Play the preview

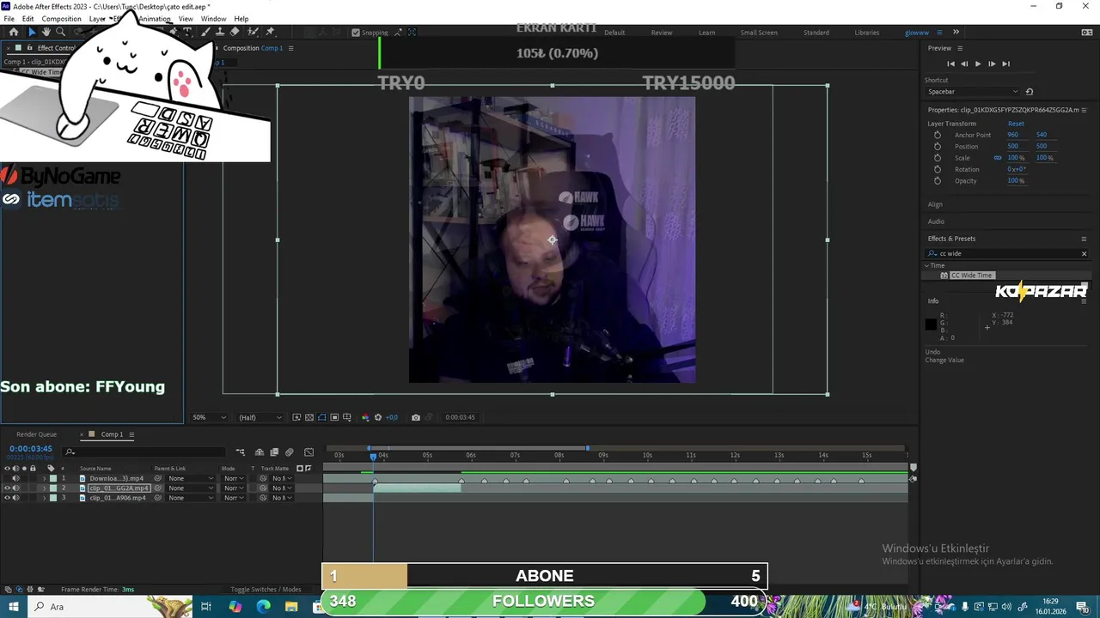(x=977, y=64)
